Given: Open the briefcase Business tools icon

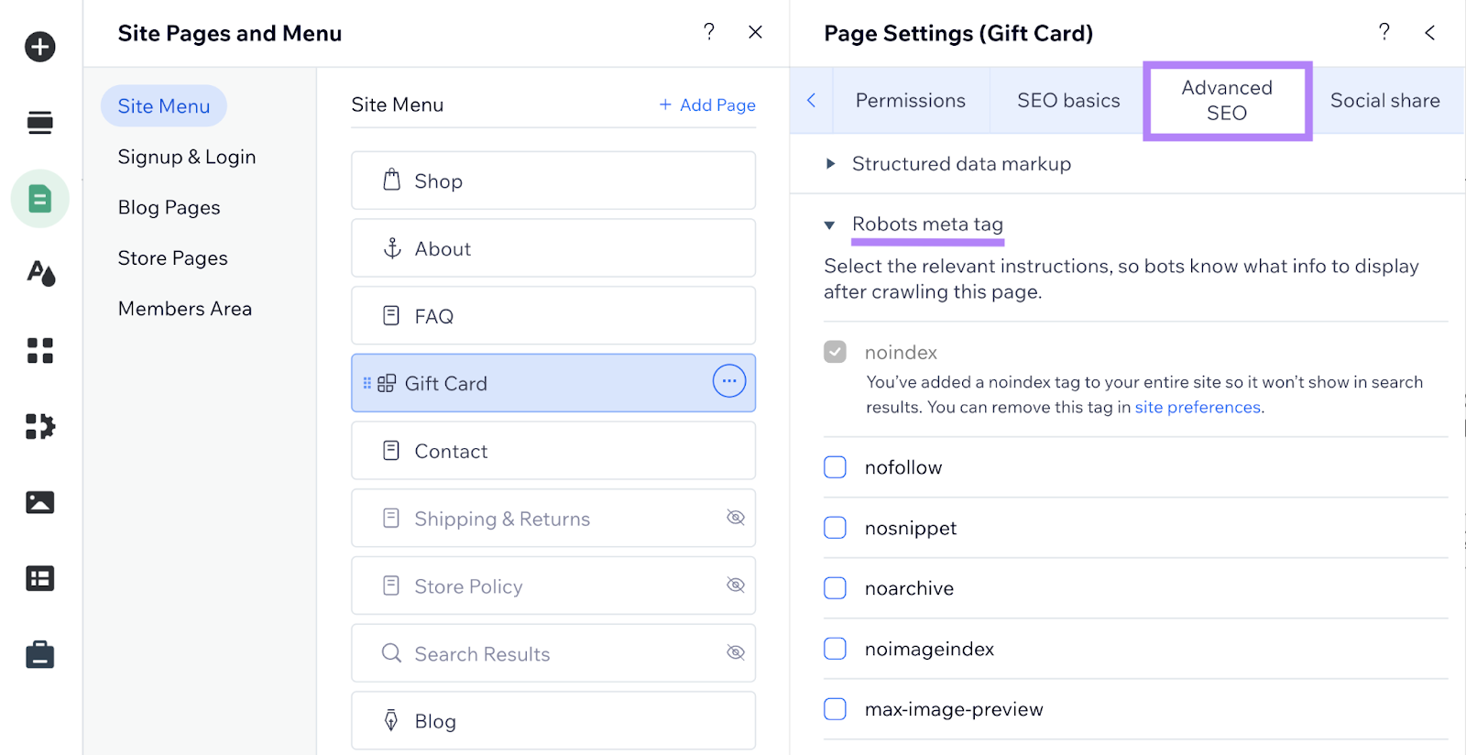Looking at the screenshot, I should click(x=39, y=654).
